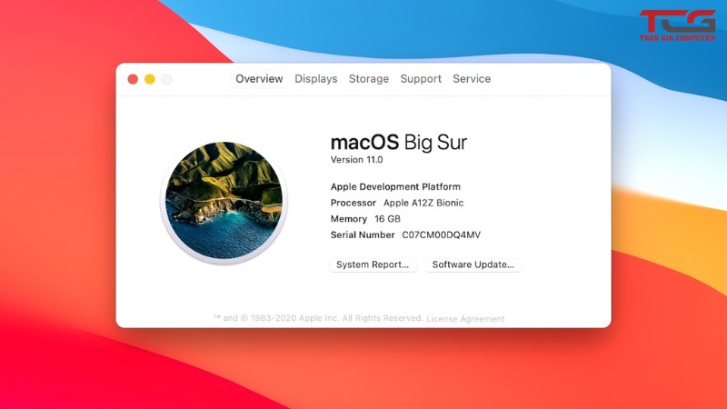Select the Support tab

[421, 79]
